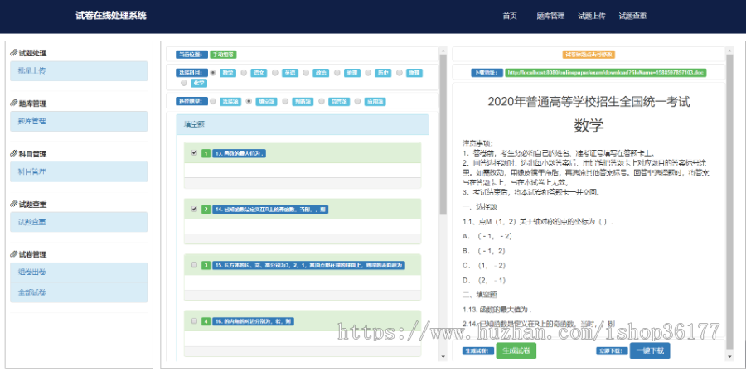
Task: Click the blue question 15 title label
Action: tap(309, 266)
